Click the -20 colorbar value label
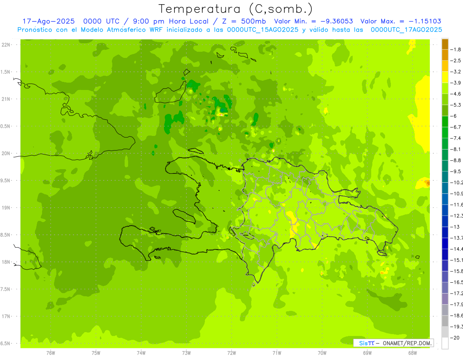Image resolution: width=463 pixels, height=358 pixels. click(455, 338)
